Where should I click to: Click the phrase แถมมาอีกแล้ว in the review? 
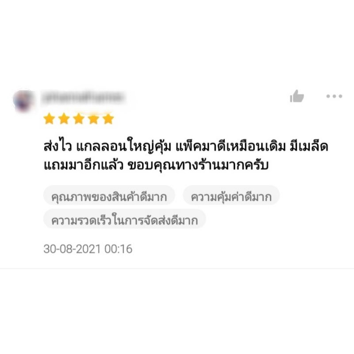84,165
